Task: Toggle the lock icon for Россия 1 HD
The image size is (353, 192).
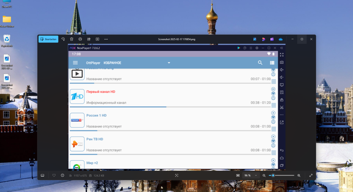Action: (273, 122)
